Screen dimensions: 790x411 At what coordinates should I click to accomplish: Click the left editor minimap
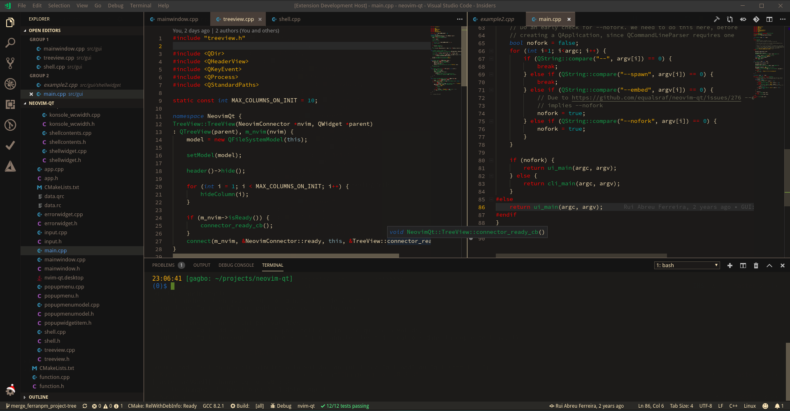(x=446, y=60)
